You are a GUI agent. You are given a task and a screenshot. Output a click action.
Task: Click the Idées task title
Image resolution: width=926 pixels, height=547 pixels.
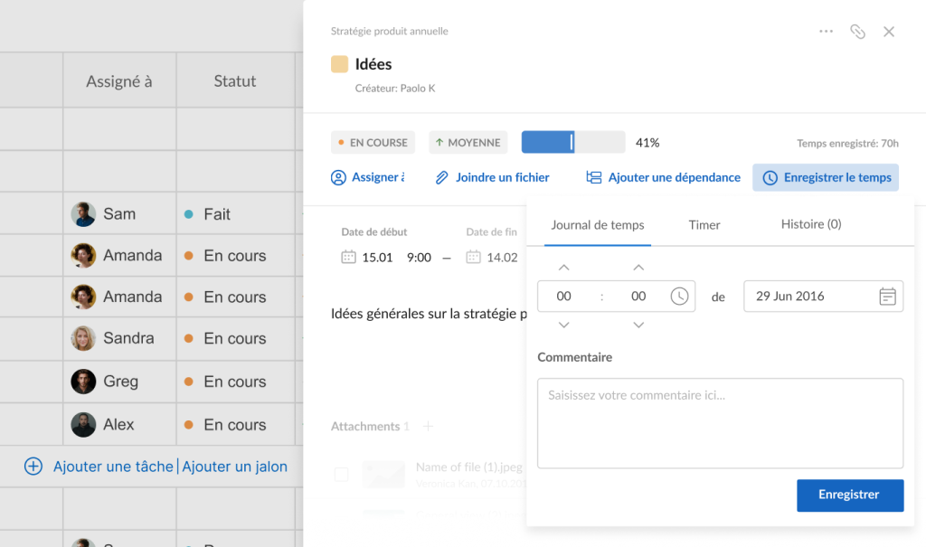(x=373, y=64)
